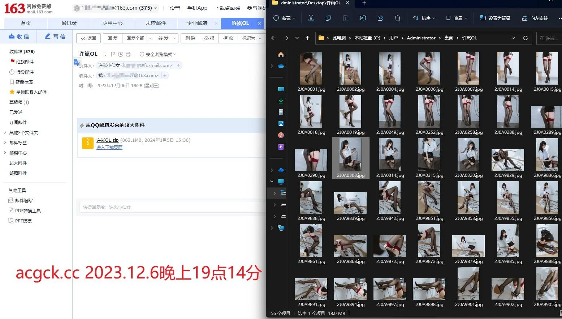The height and width of the screenshot is (319, 562).
Task: Expand the 排序 sort menu
Action: pyautogui.click(x=424, y=18)
